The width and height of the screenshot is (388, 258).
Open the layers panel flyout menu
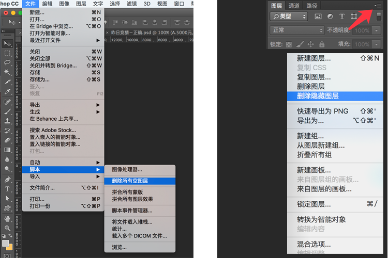(x=379, y=5)
